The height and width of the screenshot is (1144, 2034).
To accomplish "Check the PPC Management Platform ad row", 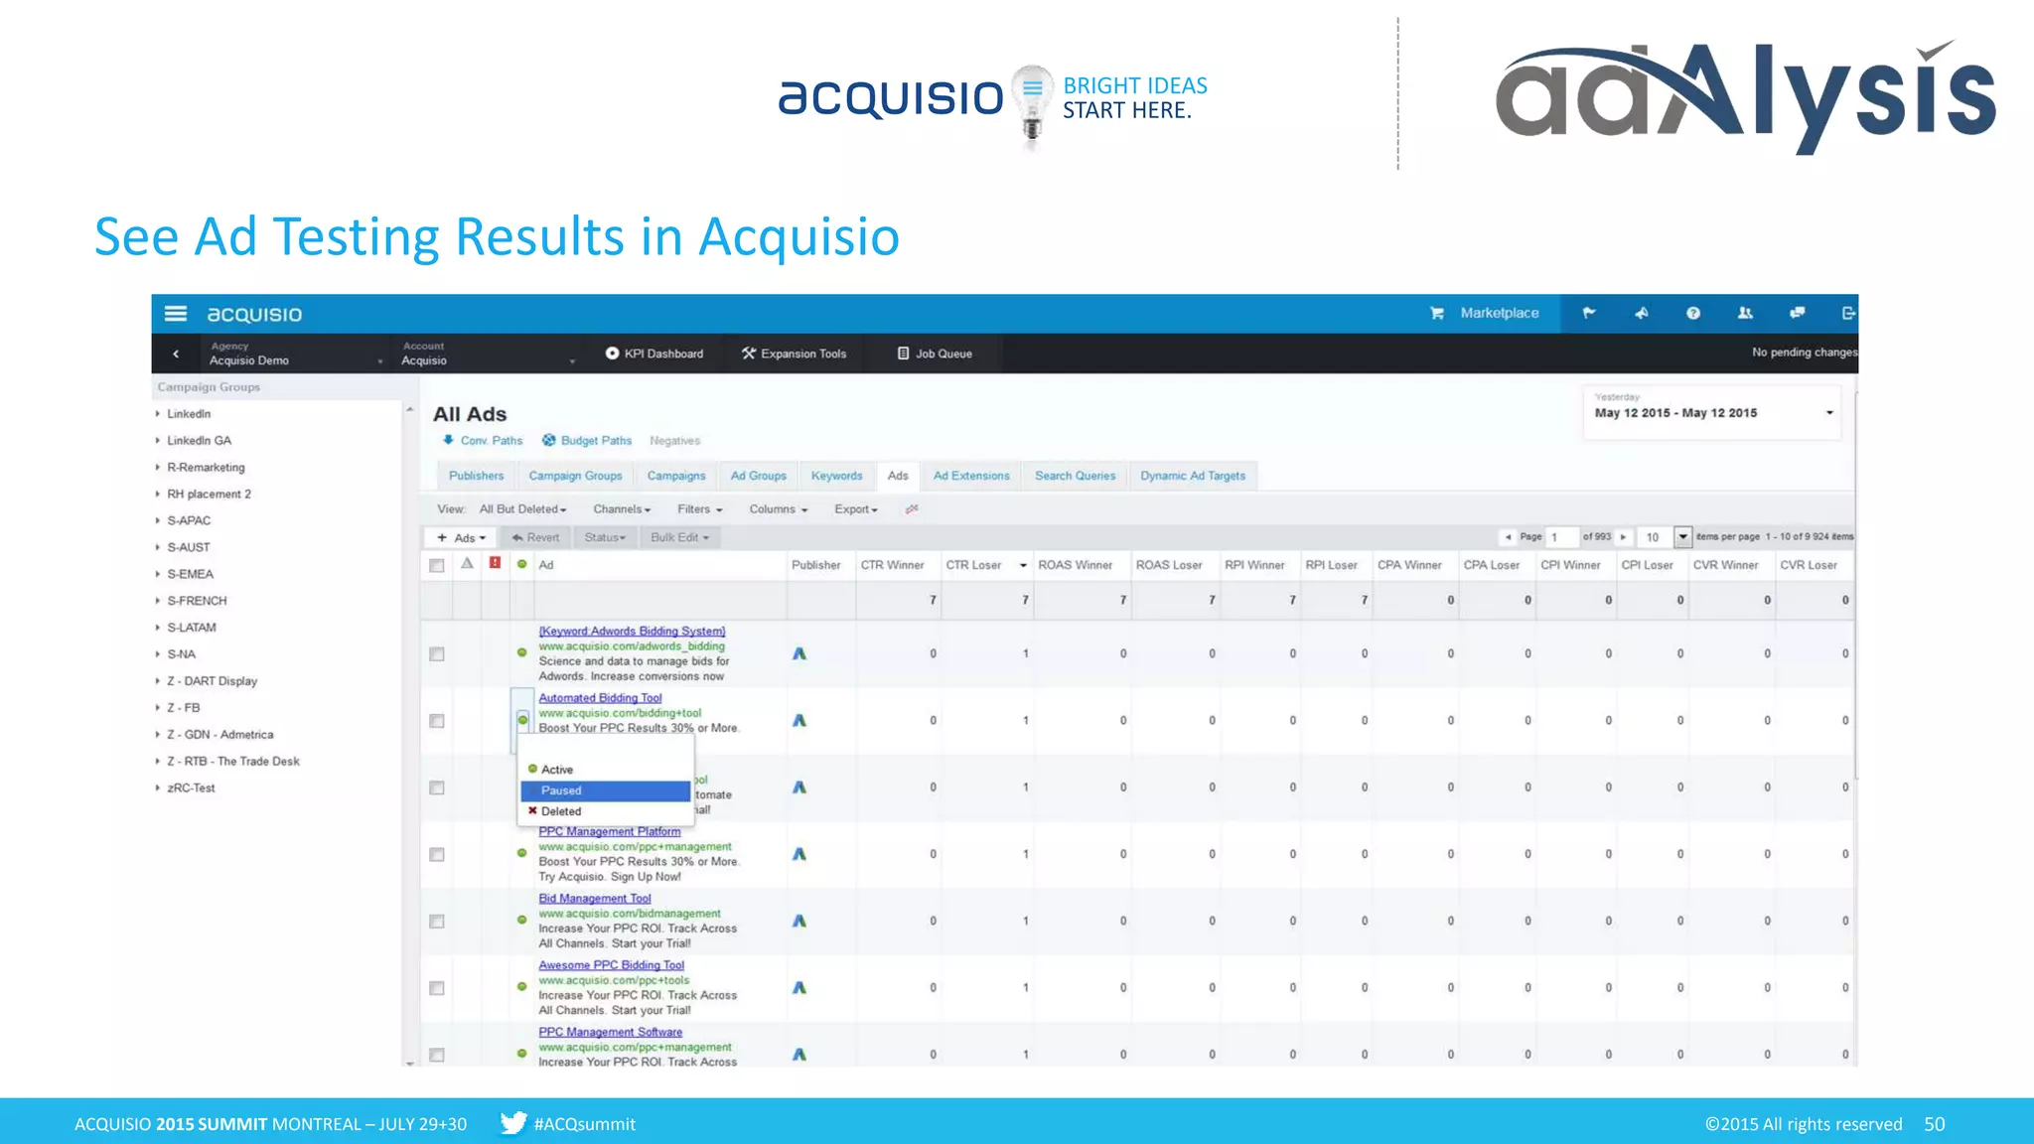I will tap(437, 854).
